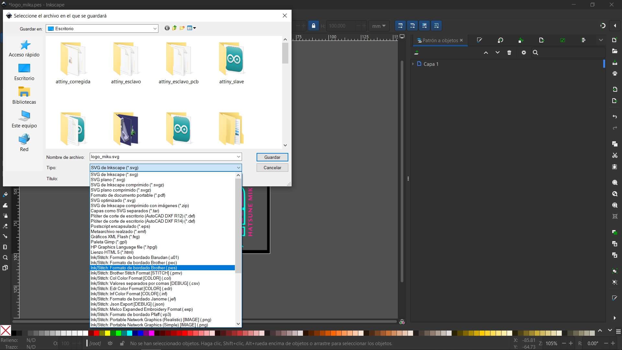Click the file name input field

pyautogui.click(x=163, y=157)
